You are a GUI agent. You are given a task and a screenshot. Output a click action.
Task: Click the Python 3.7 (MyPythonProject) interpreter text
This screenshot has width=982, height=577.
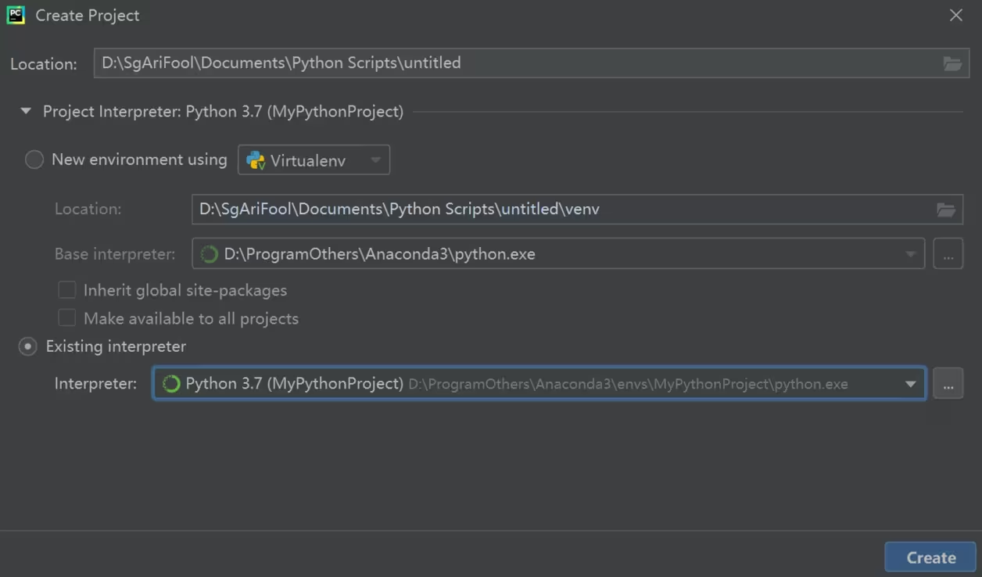click(295, 384)
